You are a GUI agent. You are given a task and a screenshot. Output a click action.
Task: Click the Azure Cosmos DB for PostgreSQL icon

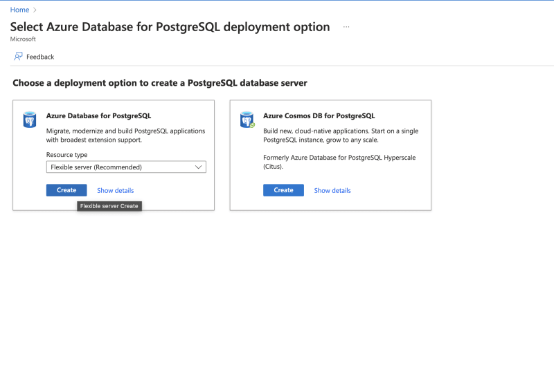click(247, 120)
